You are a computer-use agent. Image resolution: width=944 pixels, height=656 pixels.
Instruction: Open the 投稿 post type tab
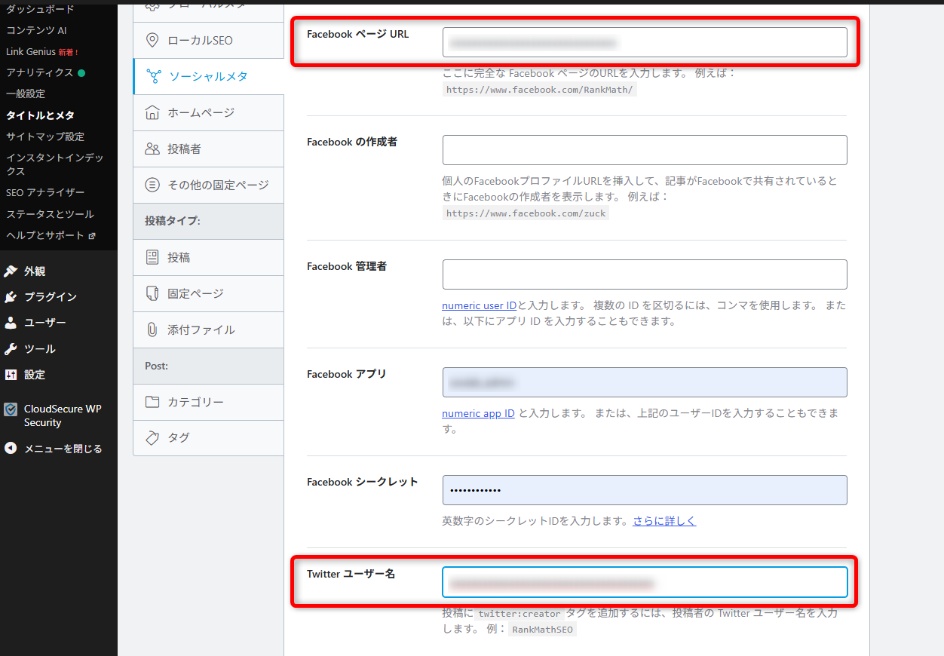[x=208, y=257]
